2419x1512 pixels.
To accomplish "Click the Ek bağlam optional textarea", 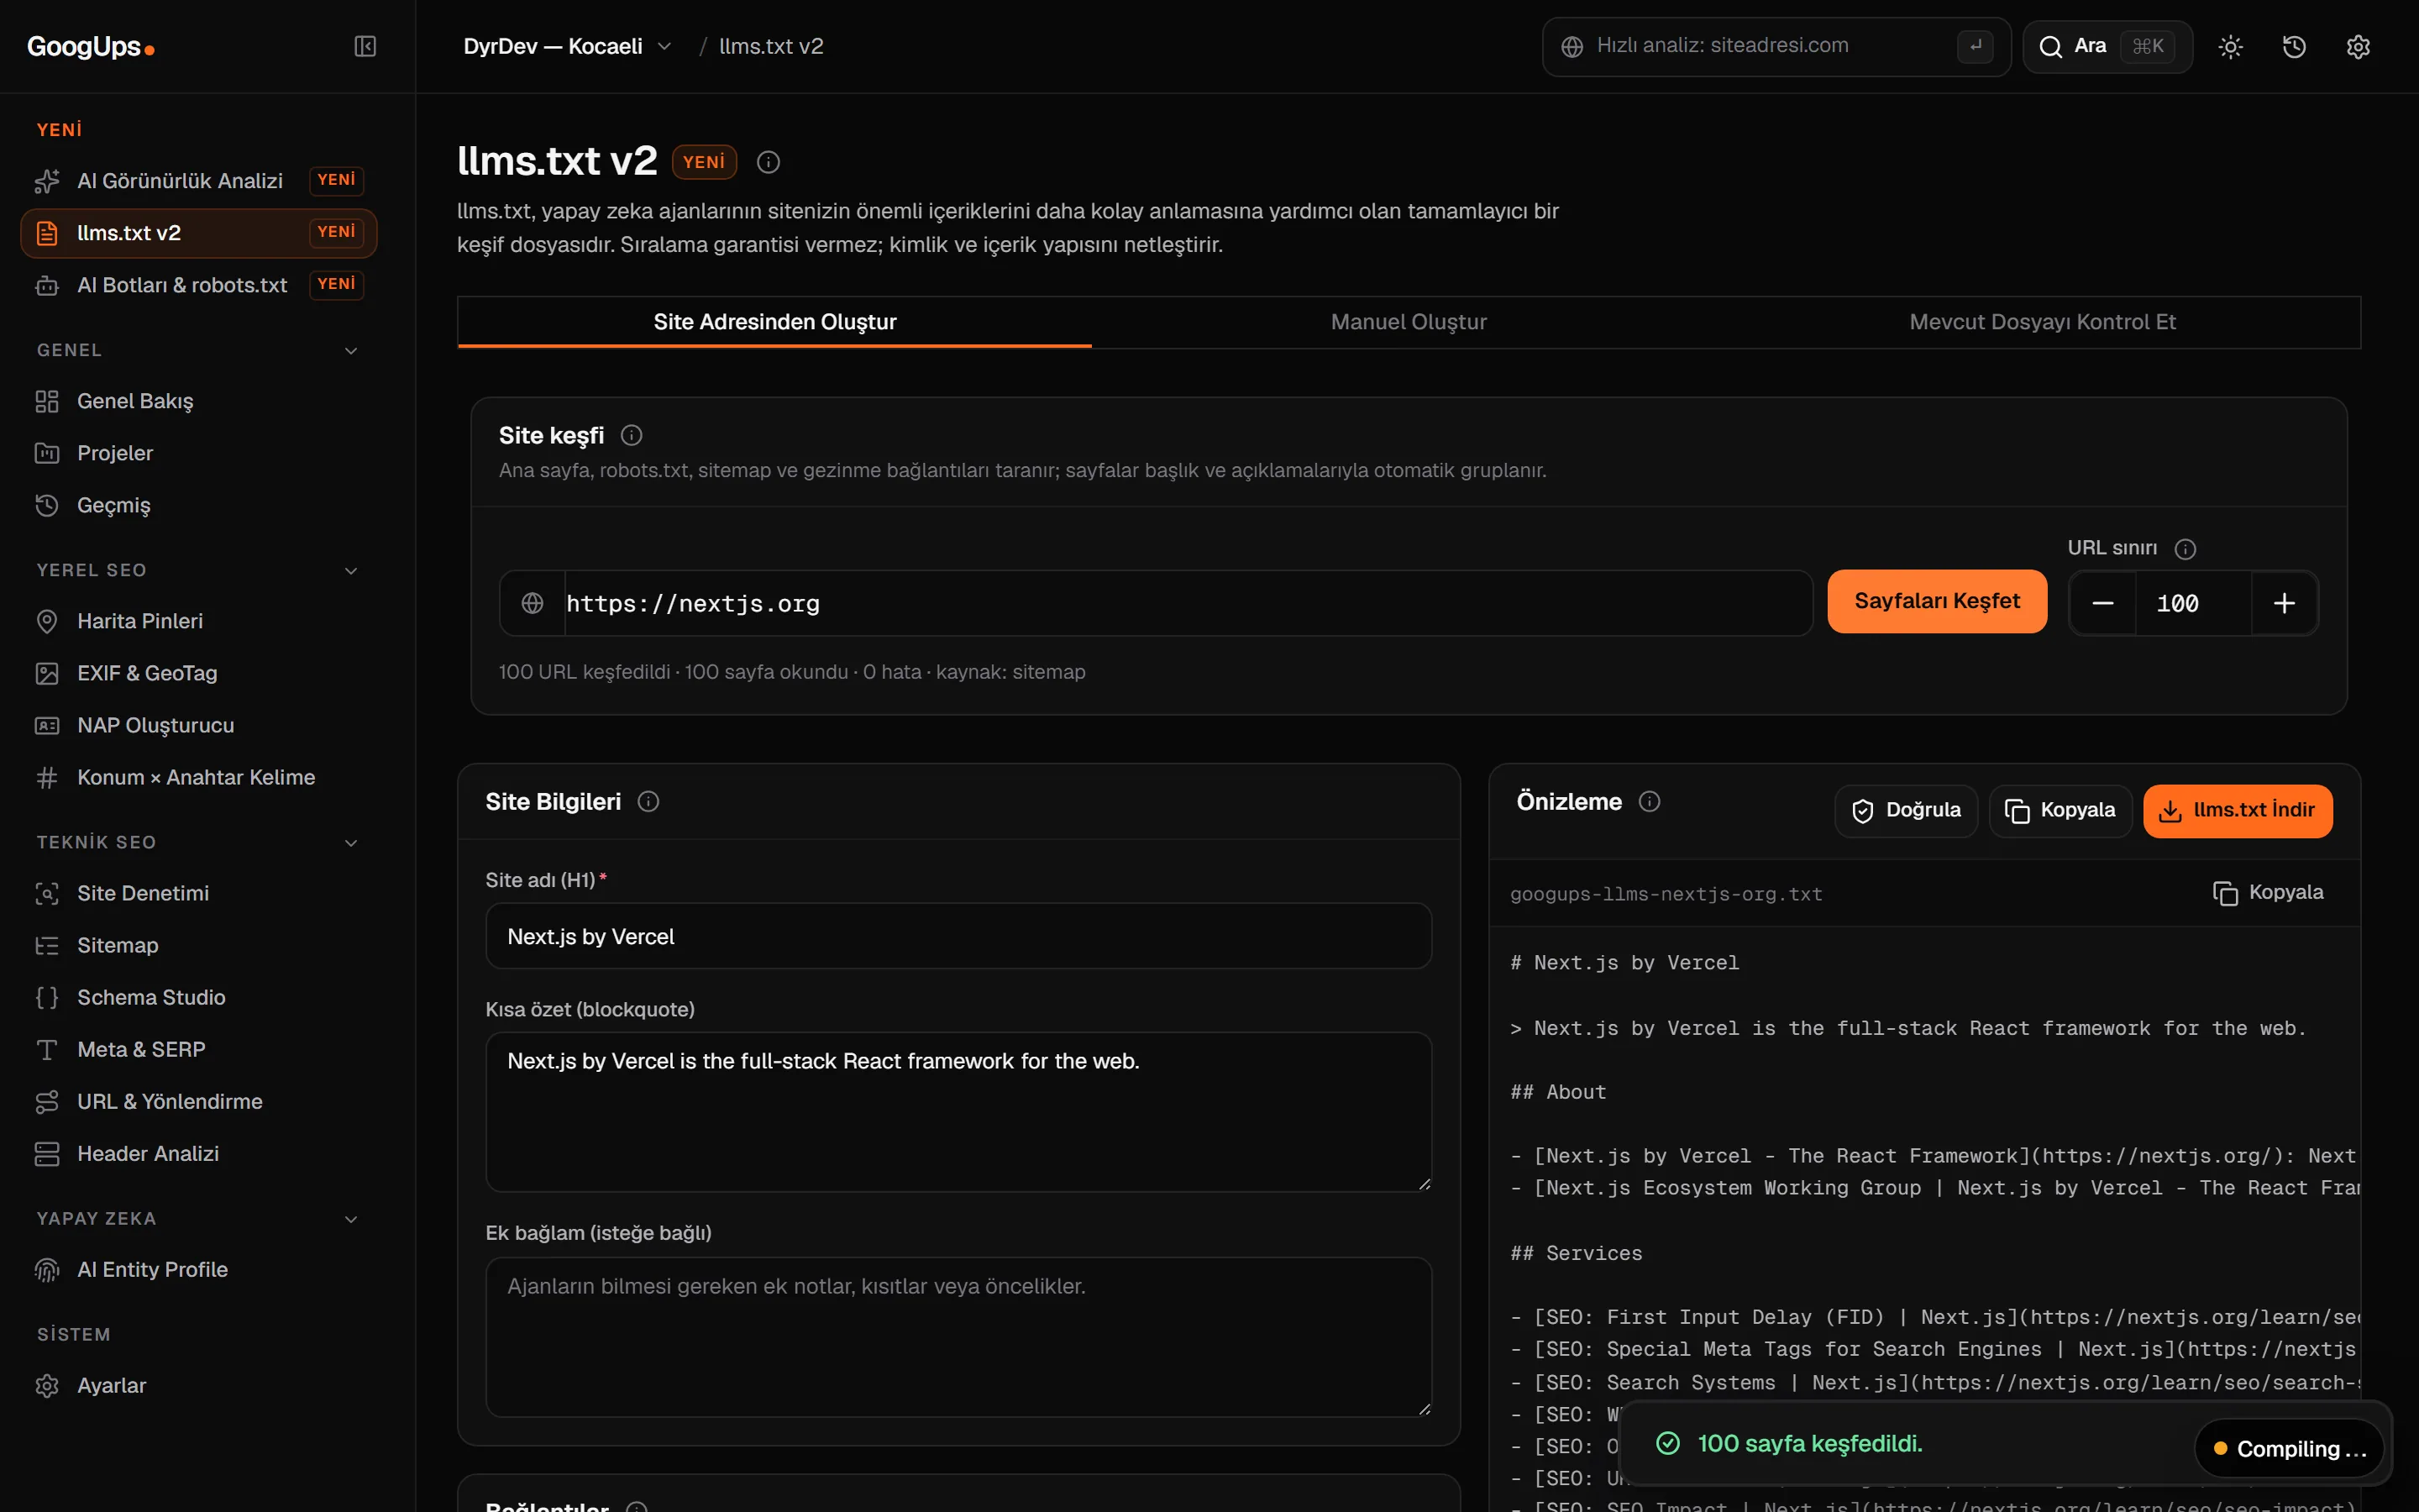I will [958, 1337].
